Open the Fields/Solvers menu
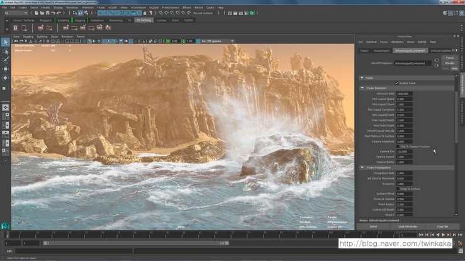Image resolution: width=465 pixels, height=261 pixels. click(x=171, y=8)
